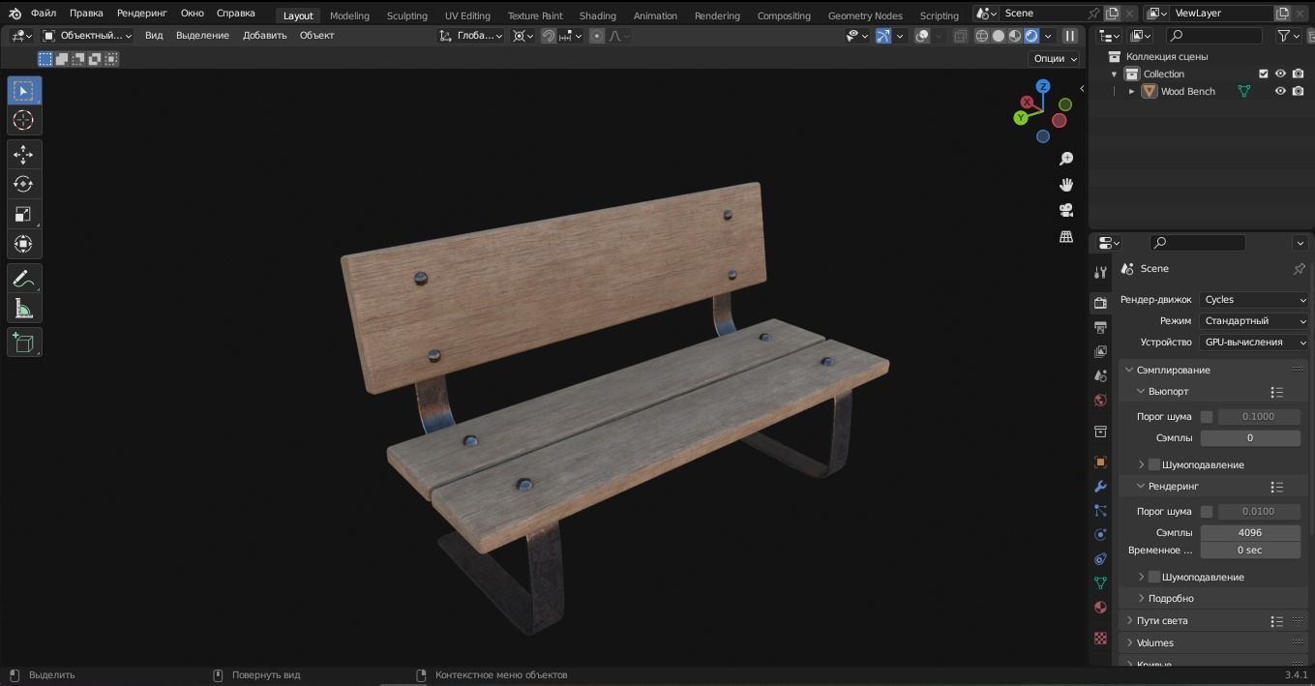Click the render samples 4096 field
This screenshot has width=1315, height=686.
[1249, 533]
